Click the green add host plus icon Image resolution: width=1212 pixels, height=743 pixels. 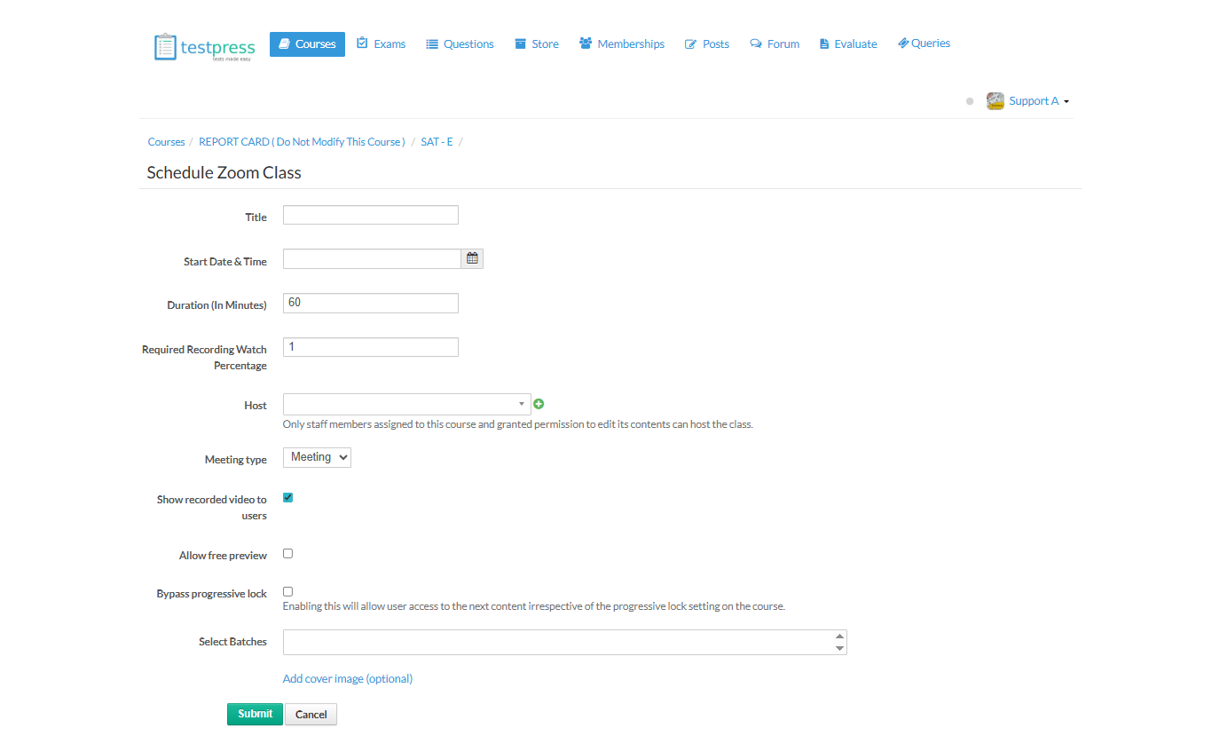[x=539, y=405]
